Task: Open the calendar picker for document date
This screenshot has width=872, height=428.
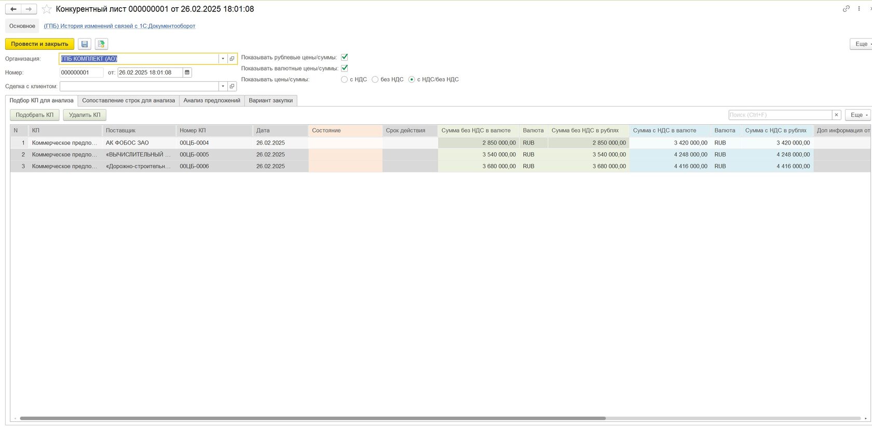Action: [187, 73]
